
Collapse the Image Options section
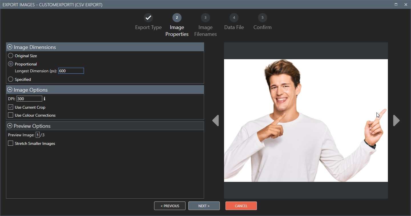[10, 89]
